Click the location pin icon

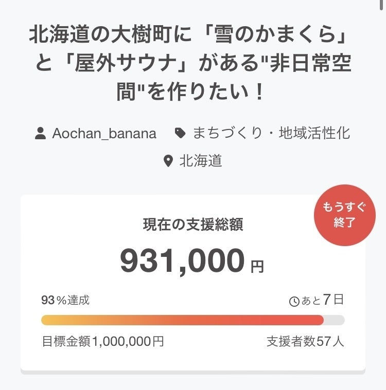tap(168, 161)
